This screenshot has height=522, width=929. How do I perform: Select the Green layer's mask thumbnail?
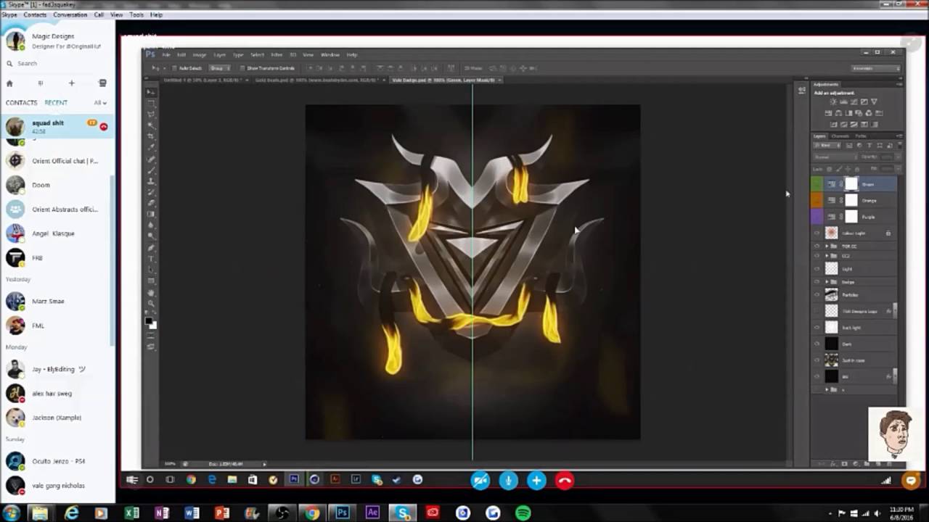(x=851, y=184)
